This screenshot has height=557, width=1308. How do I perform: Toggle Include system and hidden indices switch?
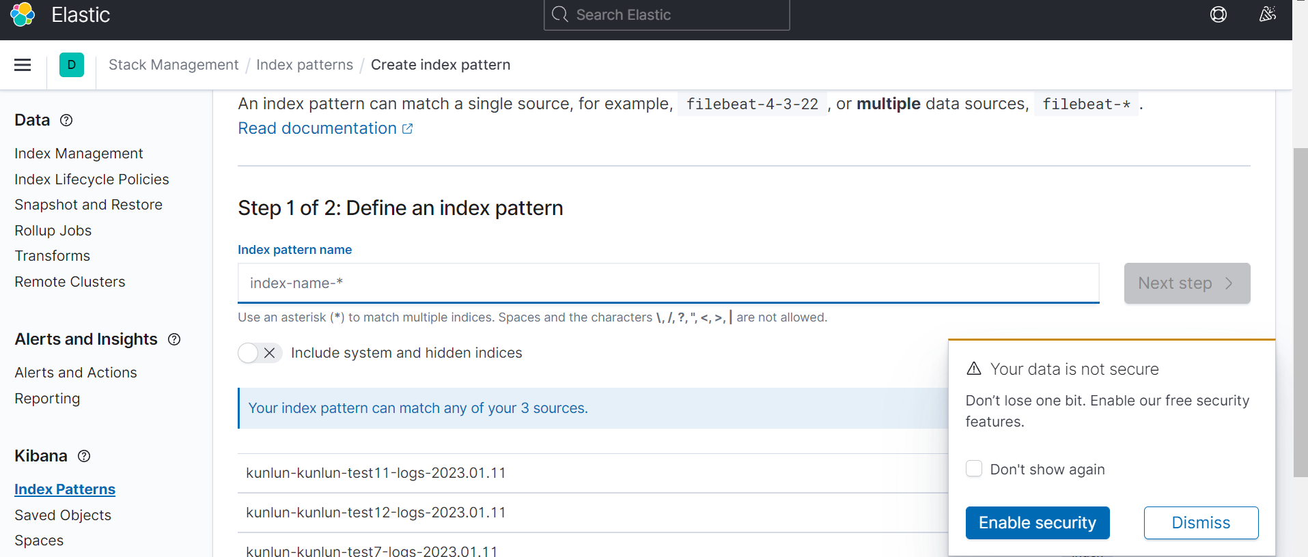point(260,353)
